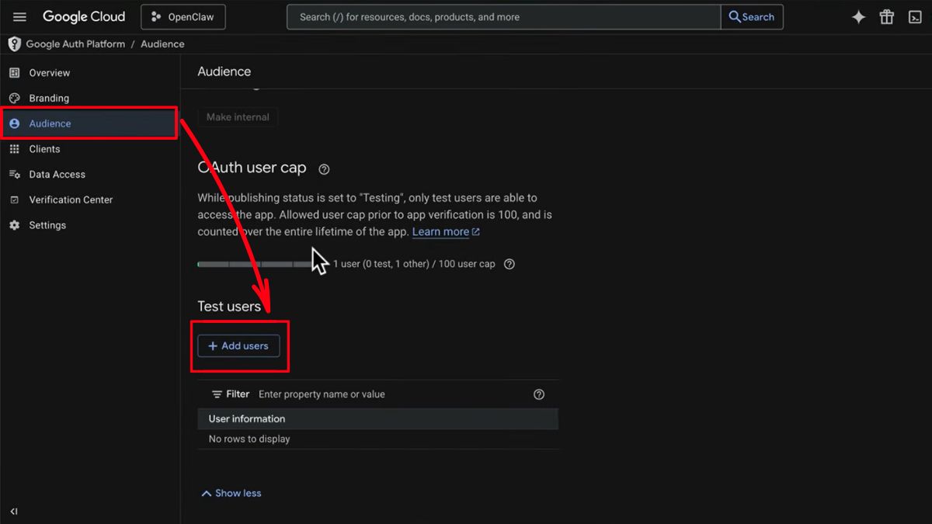Screen dimensions: 932x524
Task: Open the Learn more link
Action: [x=440, y=231]
